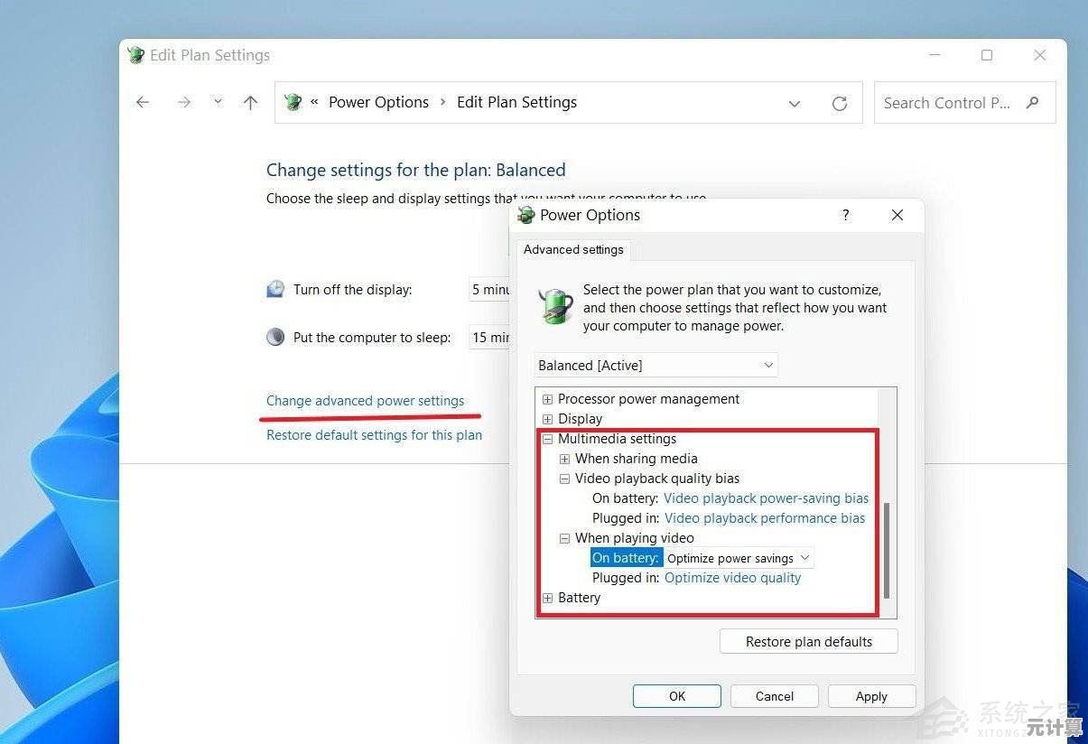Click Restore plan defaults button
The width and height of the screenshot is (1088, 744).
pos(808,642)
